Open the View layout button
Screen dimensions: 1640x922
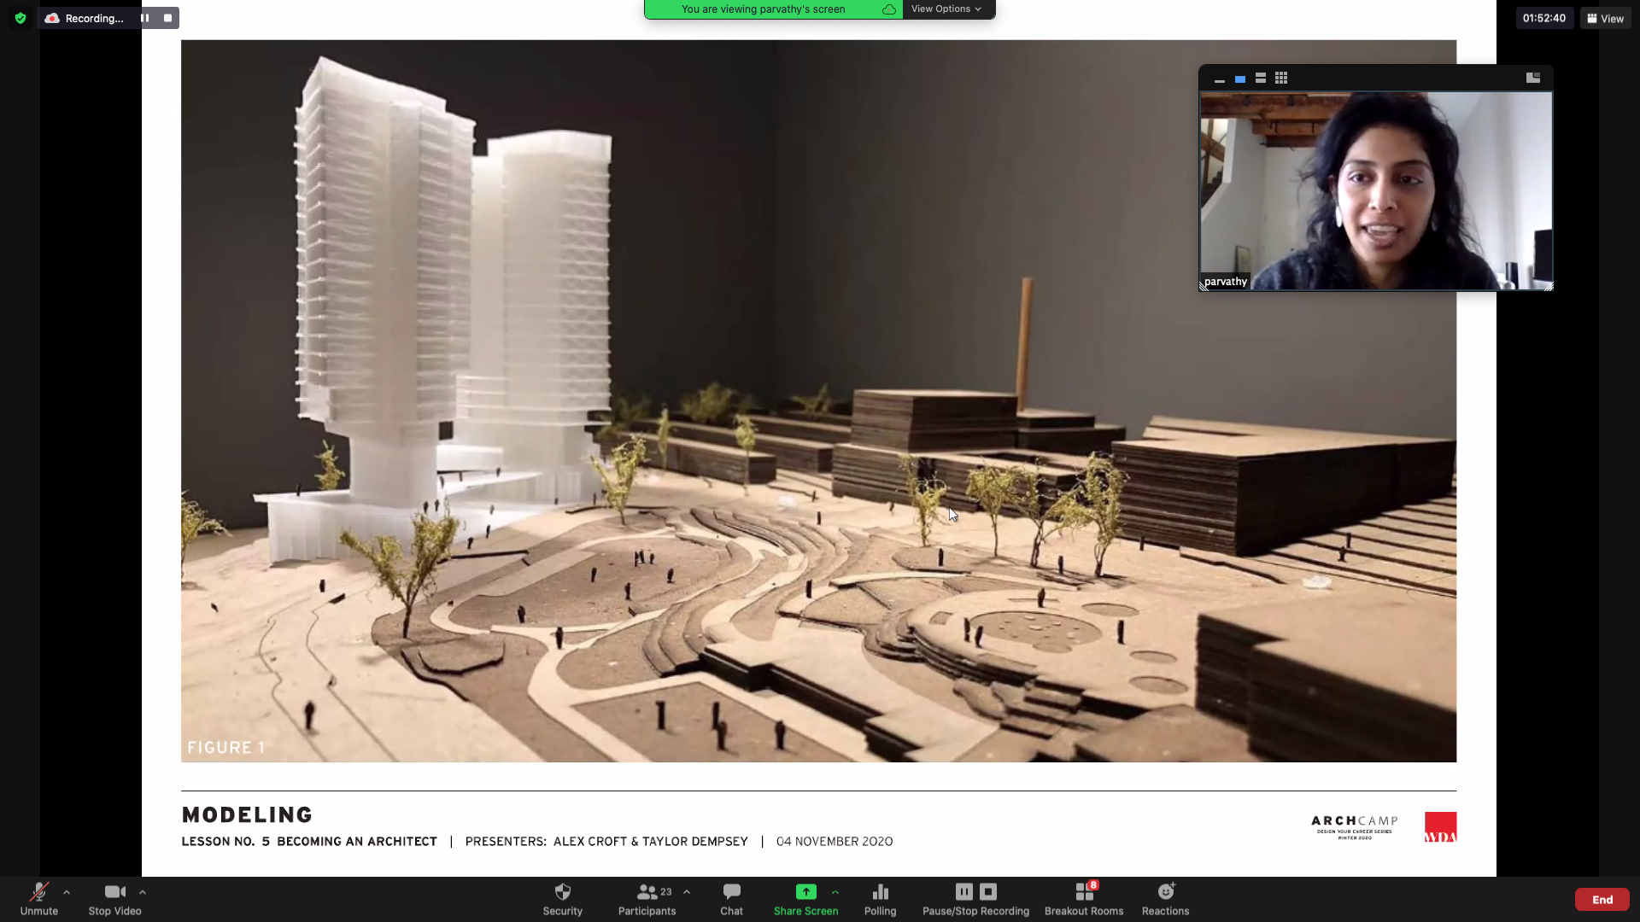point(1606,18)
